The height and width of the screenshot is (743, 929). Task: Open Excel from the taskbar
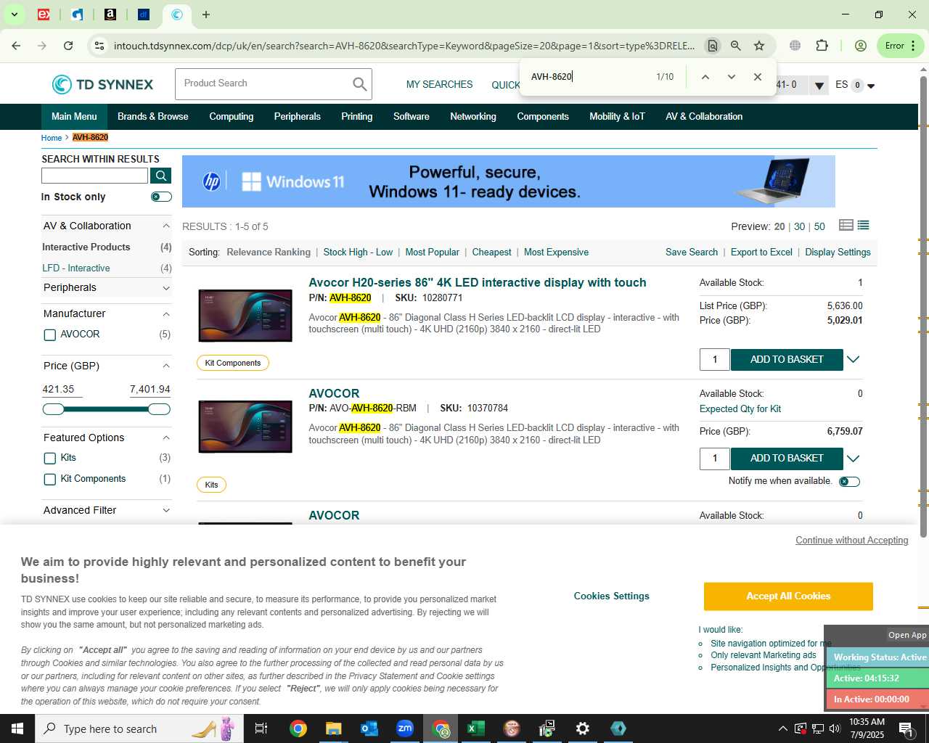pyautogui.click(x=476, y=728)
